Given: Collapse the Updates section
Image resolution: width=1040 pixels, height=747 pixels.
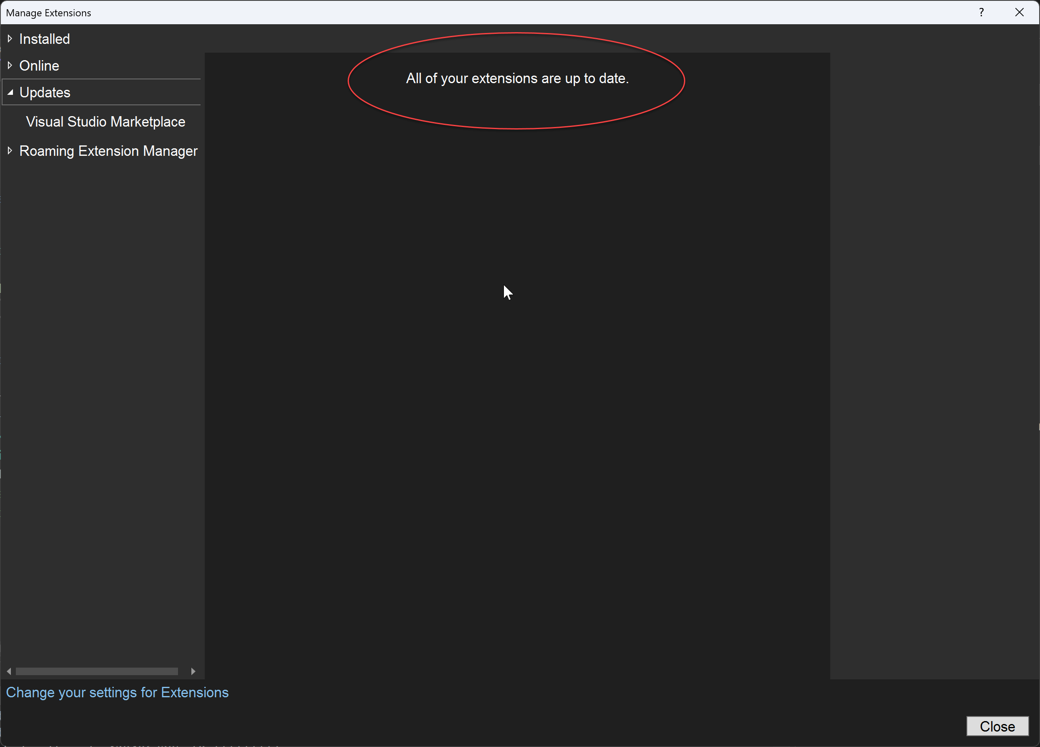Looking at the screenshot, I should click(10, 92).
